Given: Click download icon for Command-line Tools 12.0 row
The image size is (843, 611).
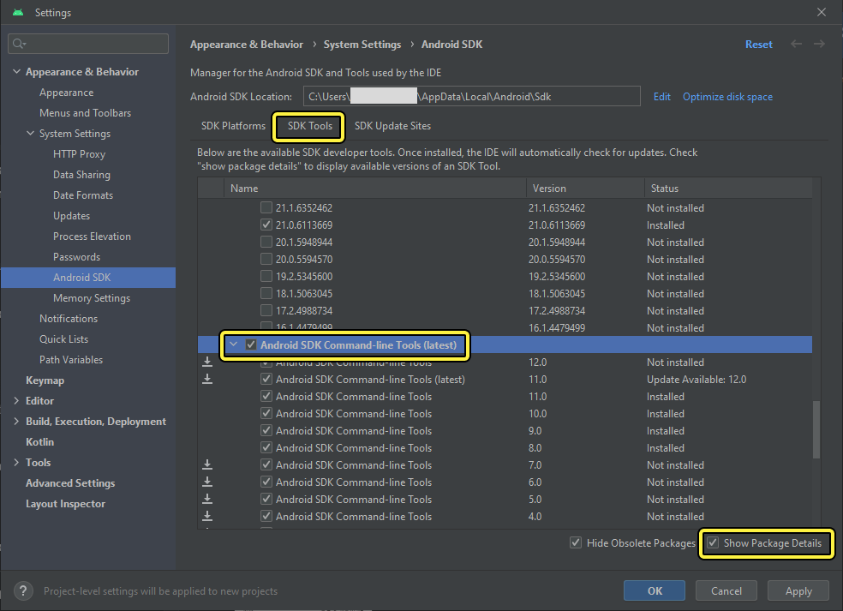Looking at the screenshot, I should [x=207, y=362].
